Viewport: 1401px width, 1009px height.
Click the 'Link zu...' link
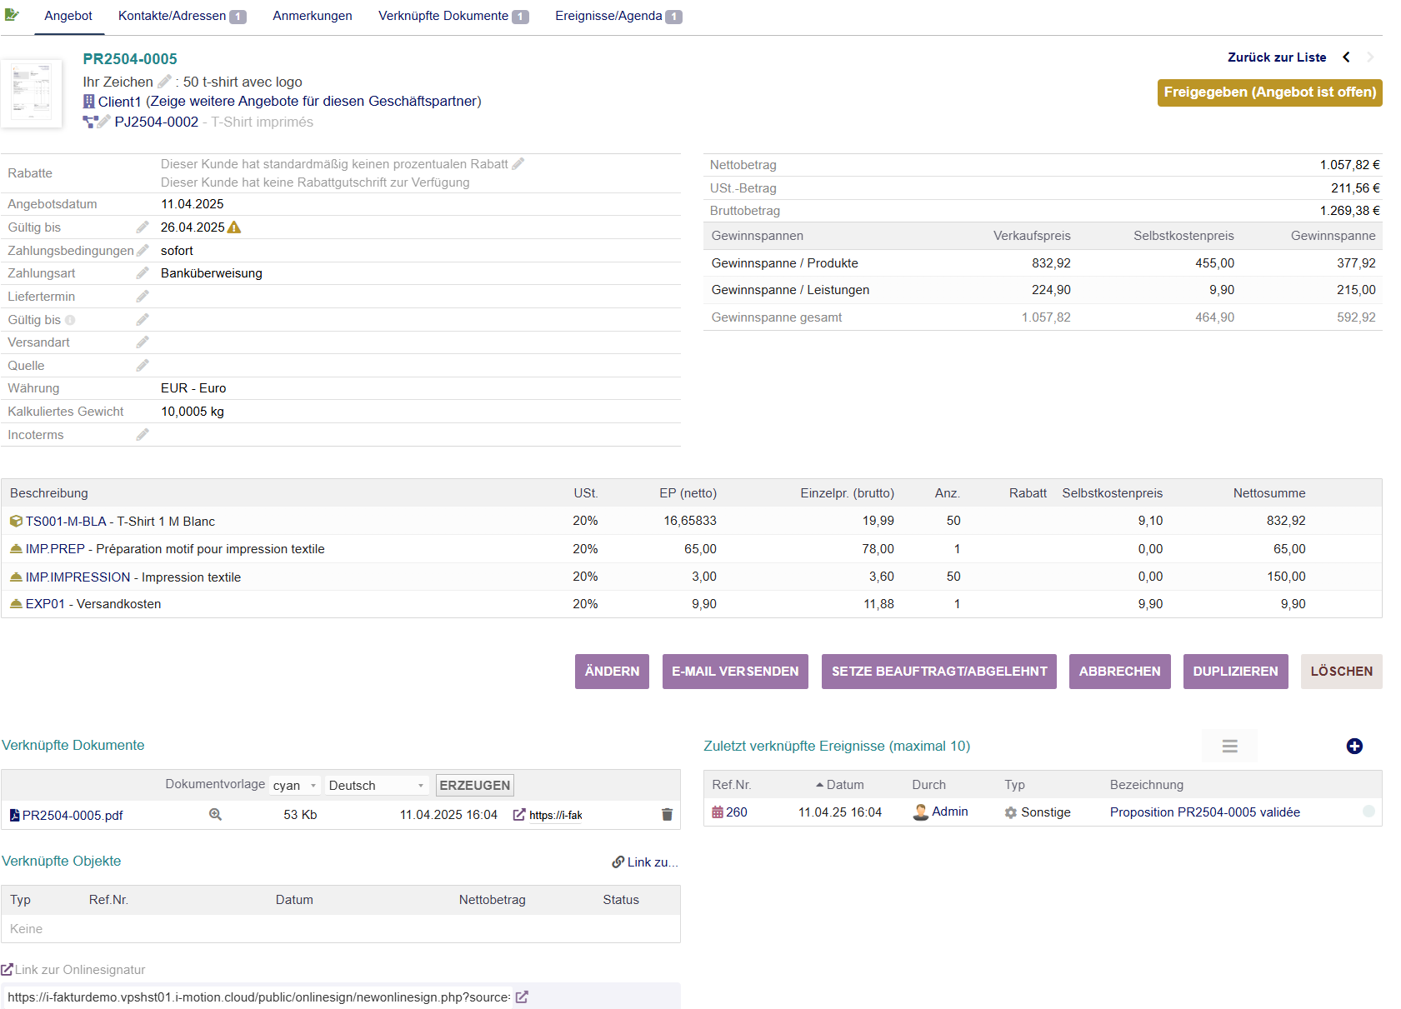[645, 862]
